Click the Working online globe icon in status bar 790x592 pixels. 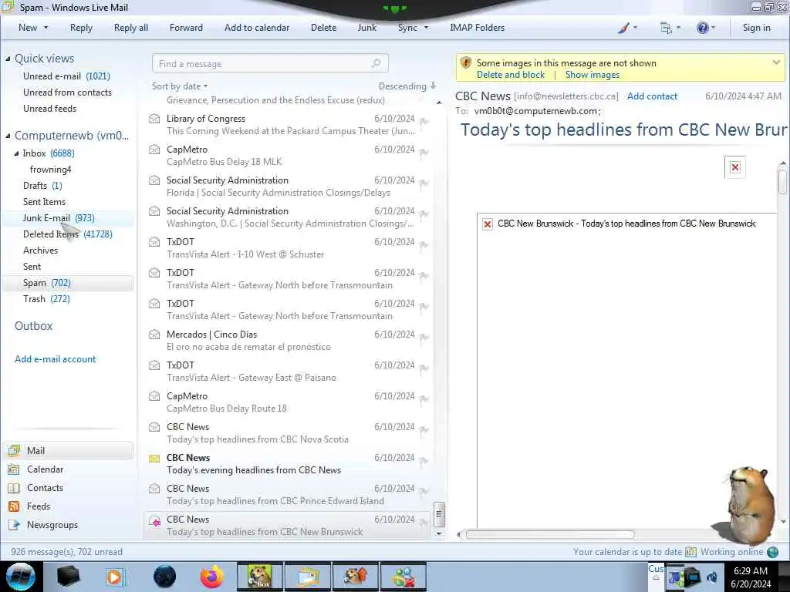772,552
